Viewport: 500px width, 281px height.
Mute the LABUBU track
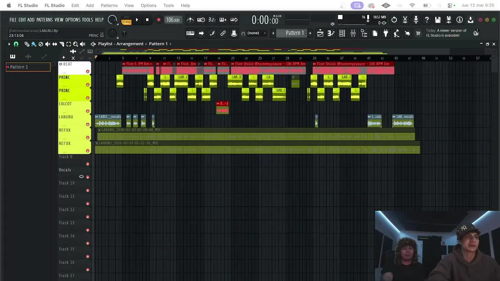[87, 124]
